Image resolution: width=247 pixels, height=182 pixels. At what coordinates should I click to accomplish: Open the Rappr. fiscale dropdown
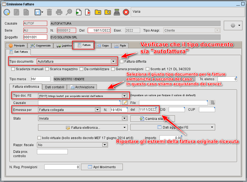105,145
